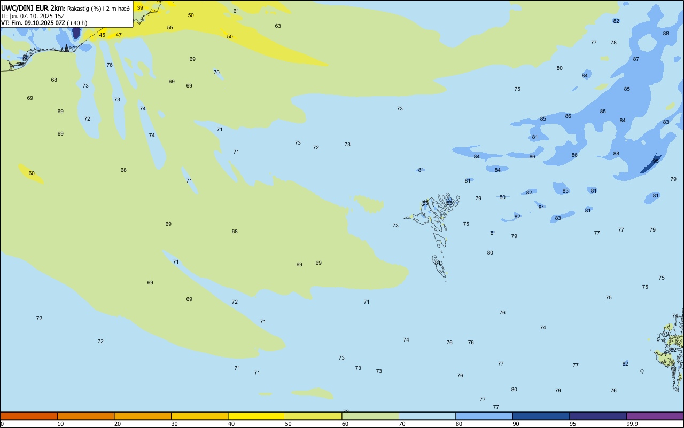This screenshot has height=428, width=684.
Task: Click the orange 10–20 legend swatch
Action: pos(85,416)
